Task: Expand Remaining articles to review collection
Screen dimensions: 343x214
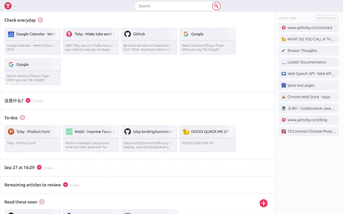Action: coord(65,185)
